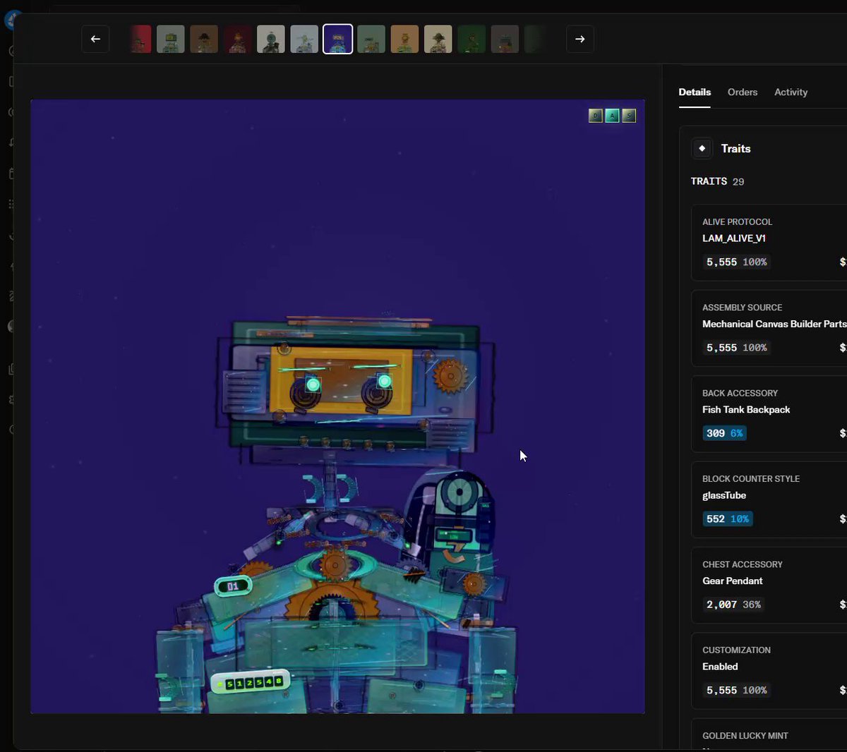Click the D button on the artwork
The image size is (847, 752).
pyautogui.click(x=596, y=116)
